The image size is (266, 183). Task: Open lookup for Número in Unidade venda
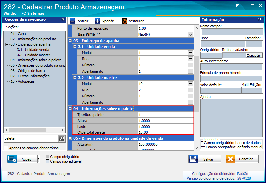(190, 65)
